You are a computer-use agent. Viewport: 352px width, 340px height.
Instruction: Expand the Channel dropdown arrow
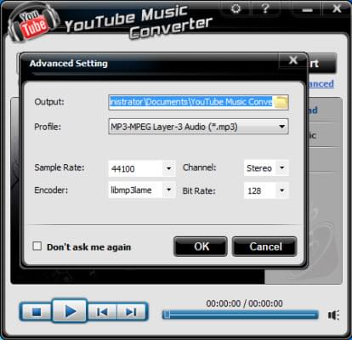coord(282,167)
